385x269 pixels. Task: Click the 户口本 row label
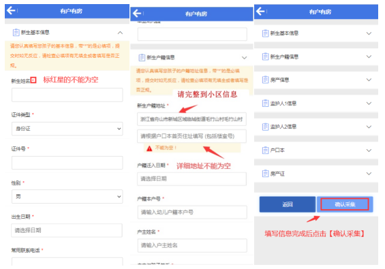click(x=277, y=151)
